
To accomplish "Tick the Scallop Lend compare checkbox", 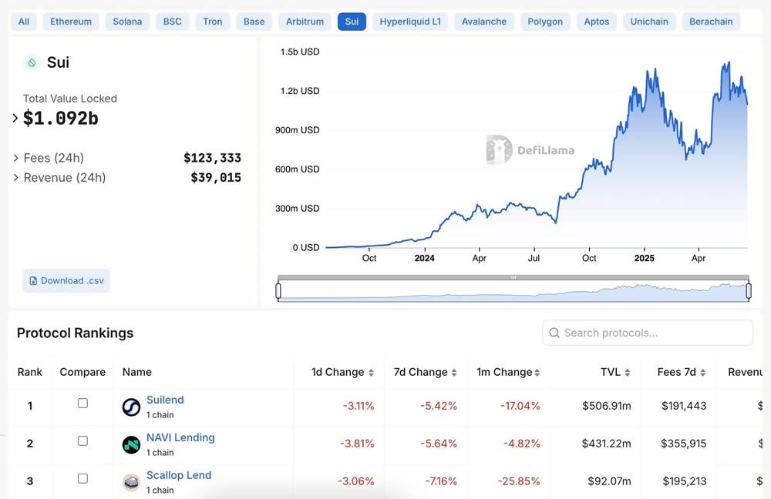I will 82,478.
